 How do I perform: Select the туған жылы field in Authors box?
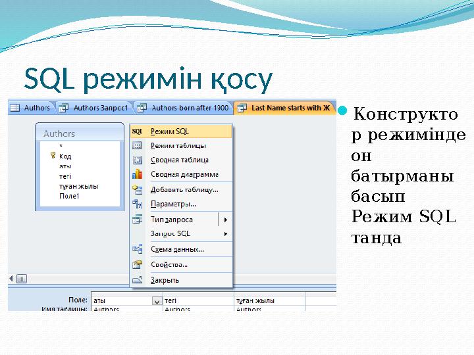click(x=78, y=186)
